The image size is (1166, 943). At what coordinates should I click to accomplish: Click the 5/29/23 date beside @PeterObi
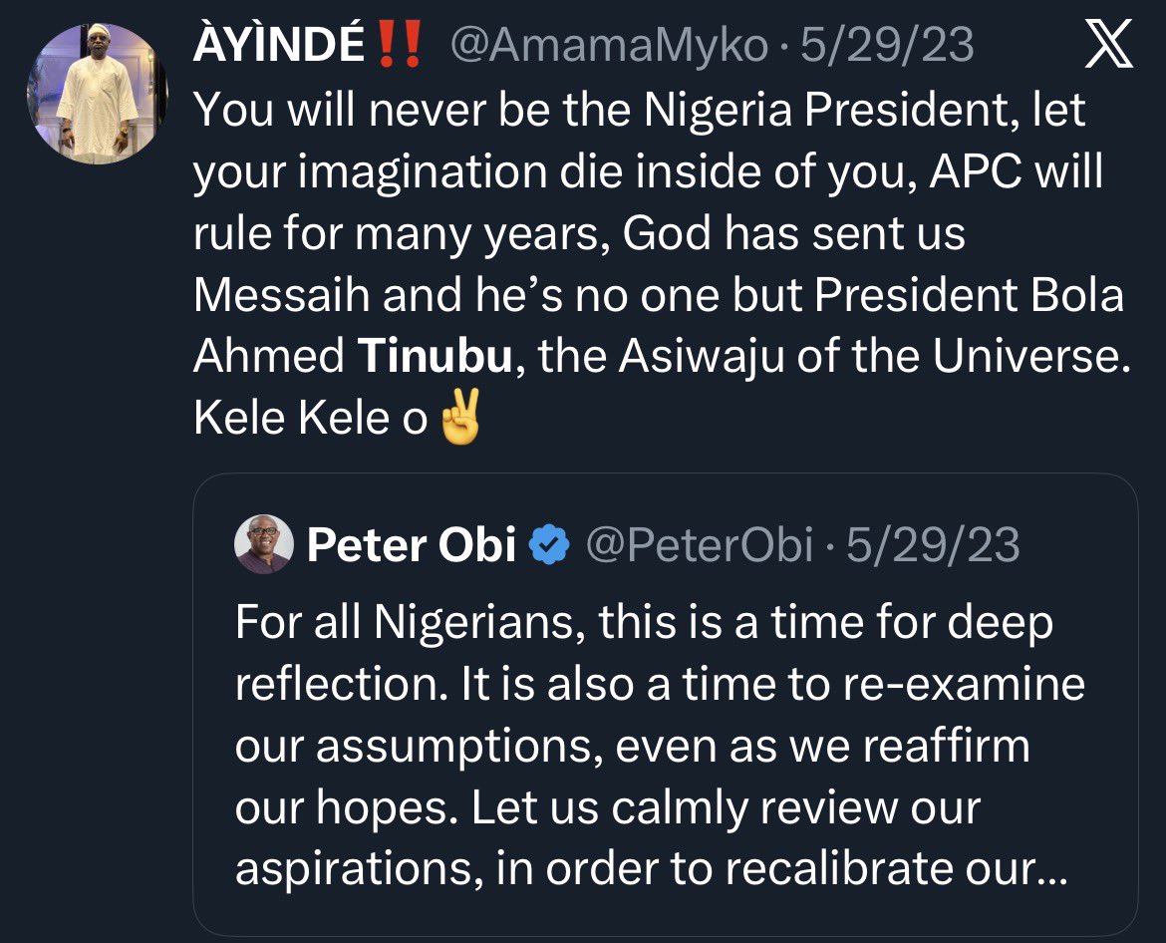click(934, 545)
